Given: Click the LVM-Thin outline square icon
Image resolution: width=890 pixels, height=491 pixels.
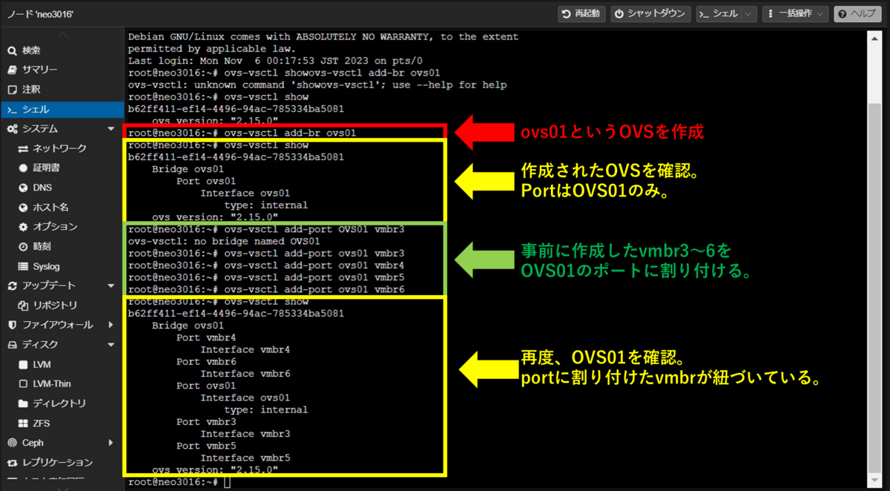Looking at the screenshot, I should 23,384.
